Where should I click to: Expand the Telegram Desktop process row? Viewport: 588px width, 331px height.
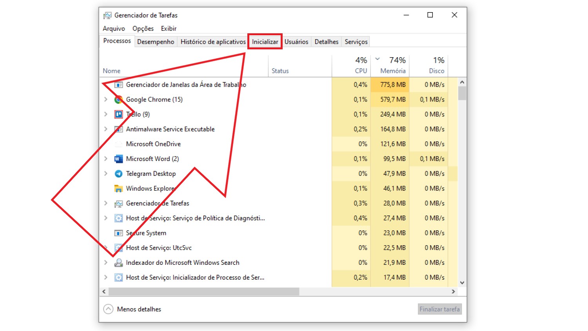[x=105, y=174]
